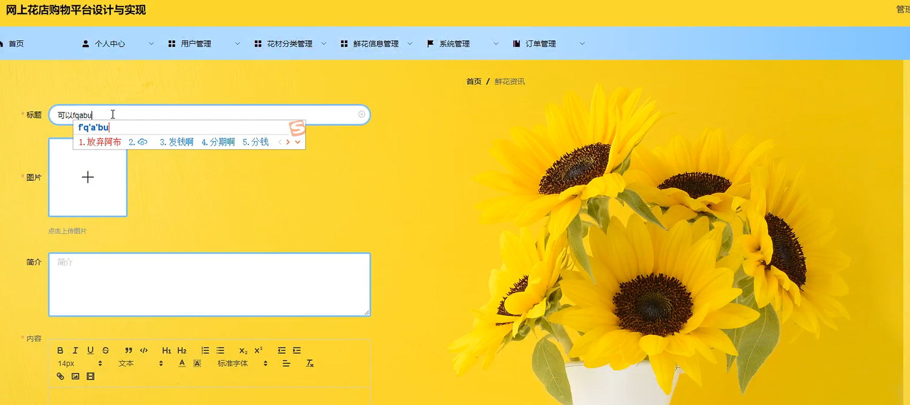Insert a code block in the editor
910x405 pixels.
tap(144, 350)
